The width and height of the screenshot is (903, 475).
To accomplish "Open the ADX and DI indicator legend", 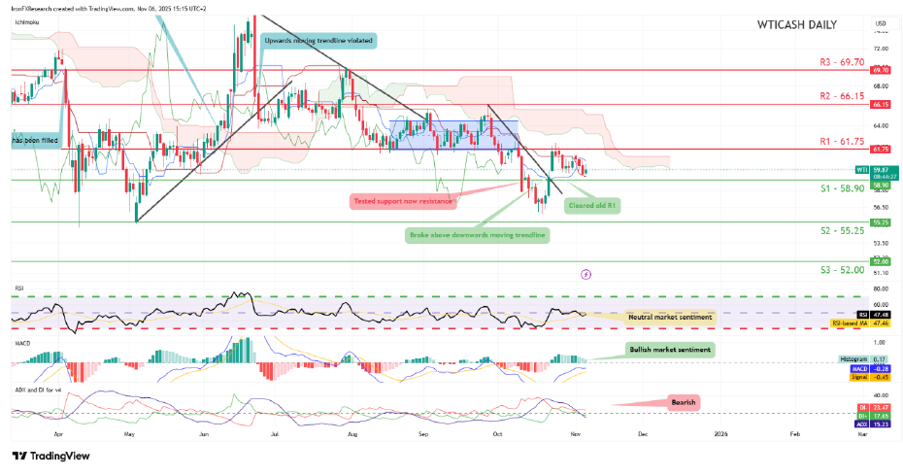I will 38,390.
